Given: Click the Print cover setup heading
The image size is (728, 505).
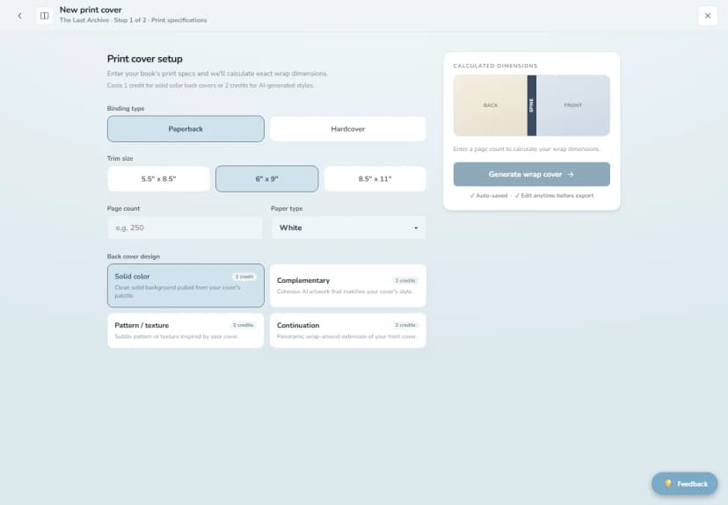Looking at the screenshot, I should 145,59.
